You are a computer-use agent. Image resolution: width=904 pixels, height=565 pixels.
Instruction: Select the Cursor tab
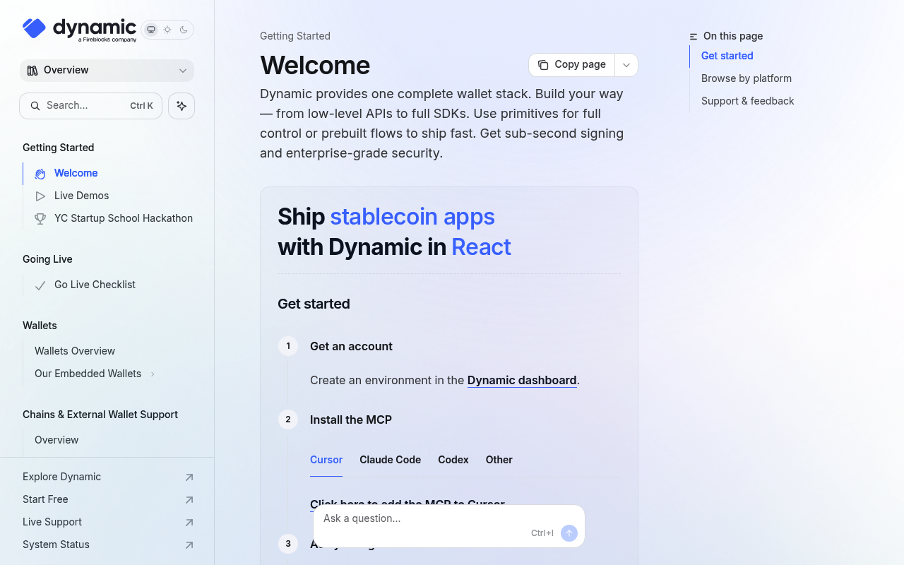pyautogui.click(x=326, y=460)
